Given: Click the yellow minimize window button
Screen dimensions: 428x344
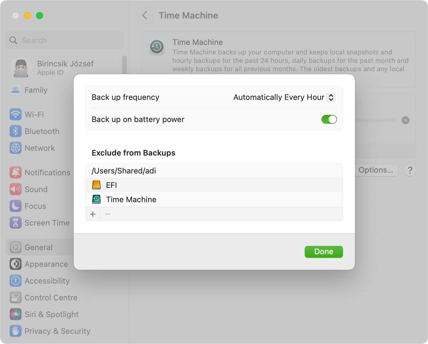Looking at the screenshot, I should [28, 16].
